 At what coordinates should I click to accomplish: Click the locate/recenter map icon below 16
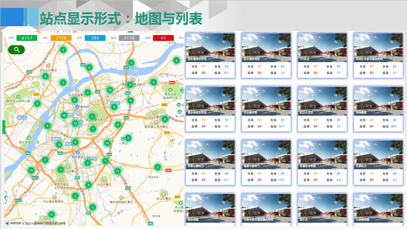click(x=171, y=144)
